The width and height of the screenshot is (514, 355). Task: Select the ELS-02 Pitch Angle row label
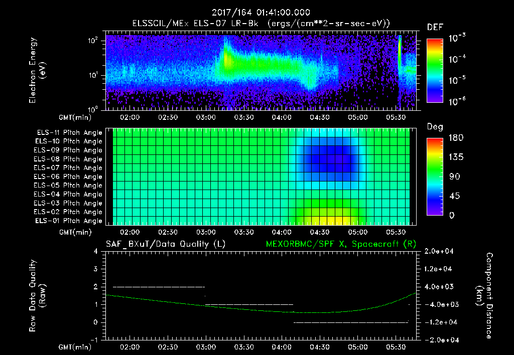(68, 212)
